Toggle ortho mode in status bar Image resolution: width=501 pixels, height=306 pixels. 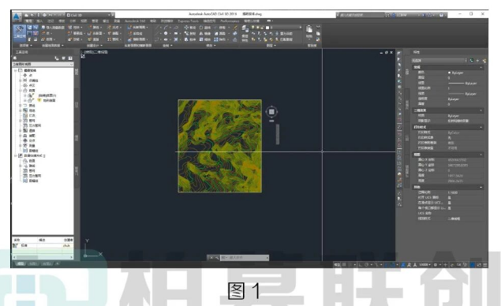coord(361,265)
